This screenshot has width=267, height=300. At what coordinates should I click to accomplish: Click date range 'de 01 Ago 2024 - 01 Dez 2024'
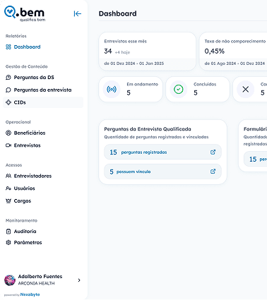[x=235, y=64]
